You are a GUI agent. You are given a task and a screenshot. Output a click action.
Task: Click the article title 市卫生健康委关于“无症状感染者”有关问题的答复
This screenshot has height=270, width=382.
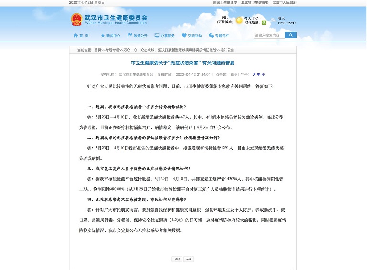182,63
